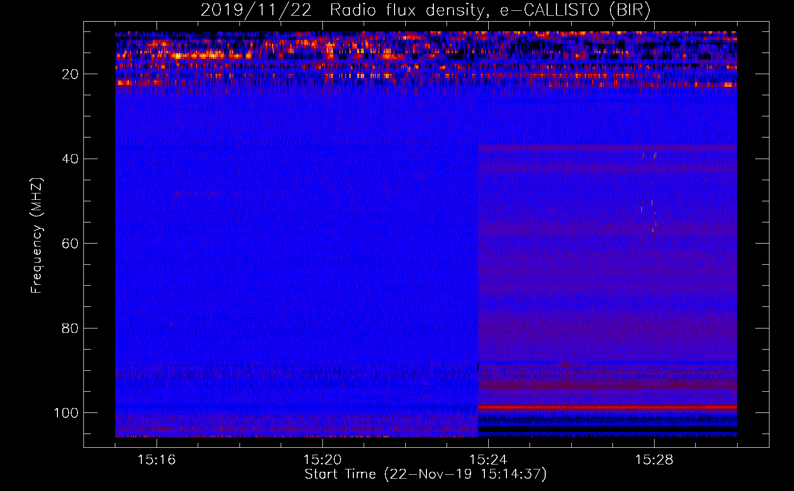Screen dimensions: 794x491
Task: Click the '100' frequency tick label
Action: (66, 413)
